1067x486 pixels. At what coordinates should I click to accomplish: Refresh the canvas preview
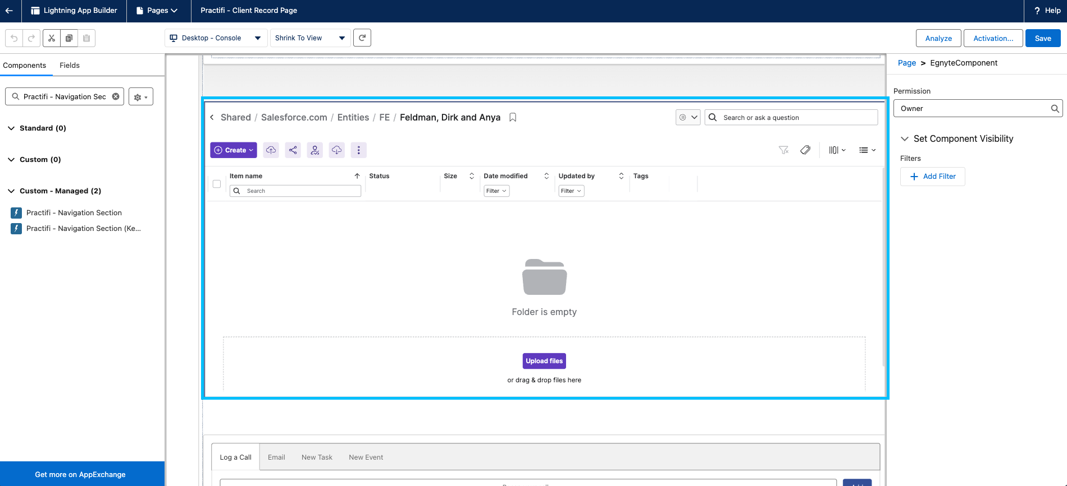(362, 38)
